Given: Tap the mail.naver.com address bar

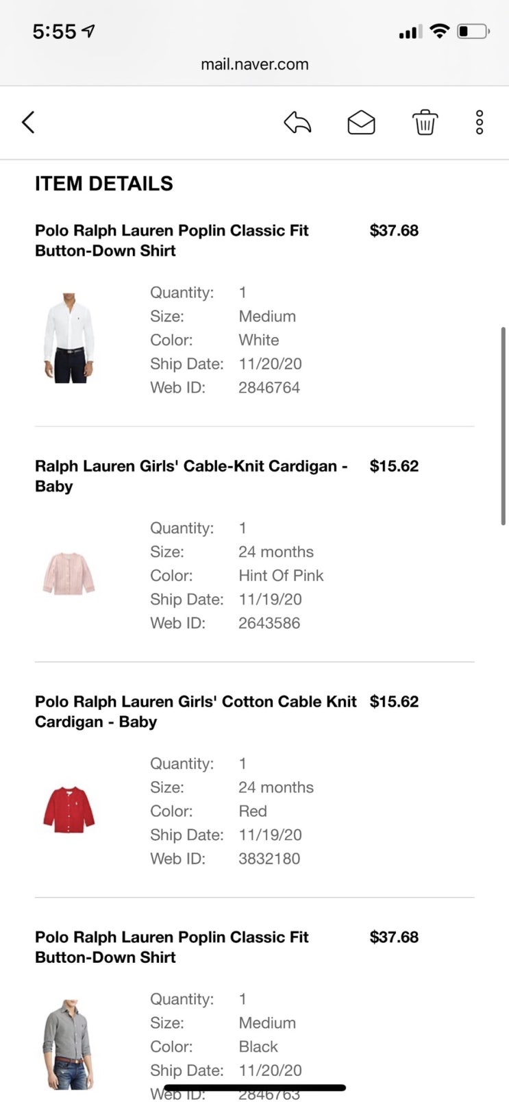Looking at the screenshot, I should pyautogui.click(x=254, y=64).
